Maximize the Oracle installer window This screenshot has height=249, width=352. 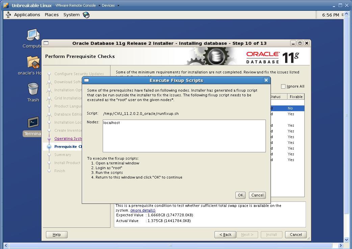[x=300, y=43]
